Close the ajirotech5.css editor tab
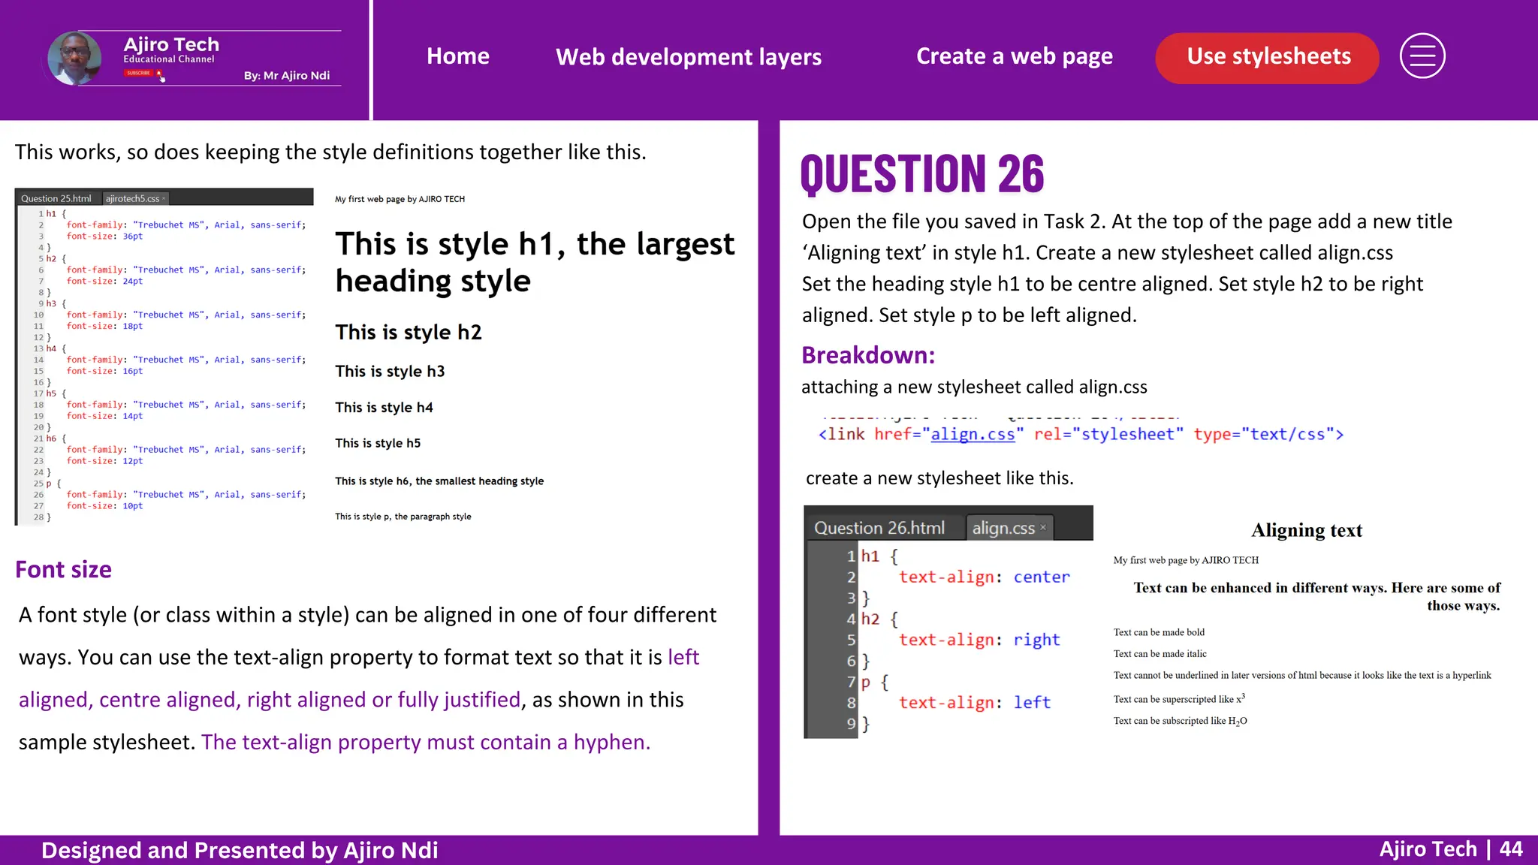This screenshot has width=1538, height=865. coord(164,199)
